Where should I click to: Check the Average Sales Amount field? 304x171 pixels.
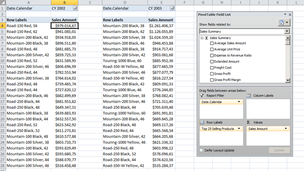[x=212, y=43]
